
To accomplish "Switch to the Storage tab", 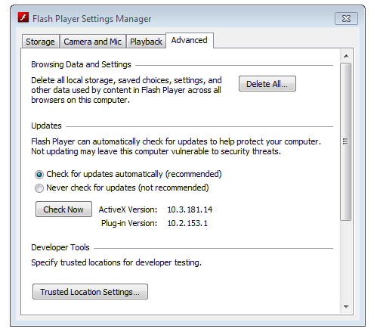I will click(40, 42).
